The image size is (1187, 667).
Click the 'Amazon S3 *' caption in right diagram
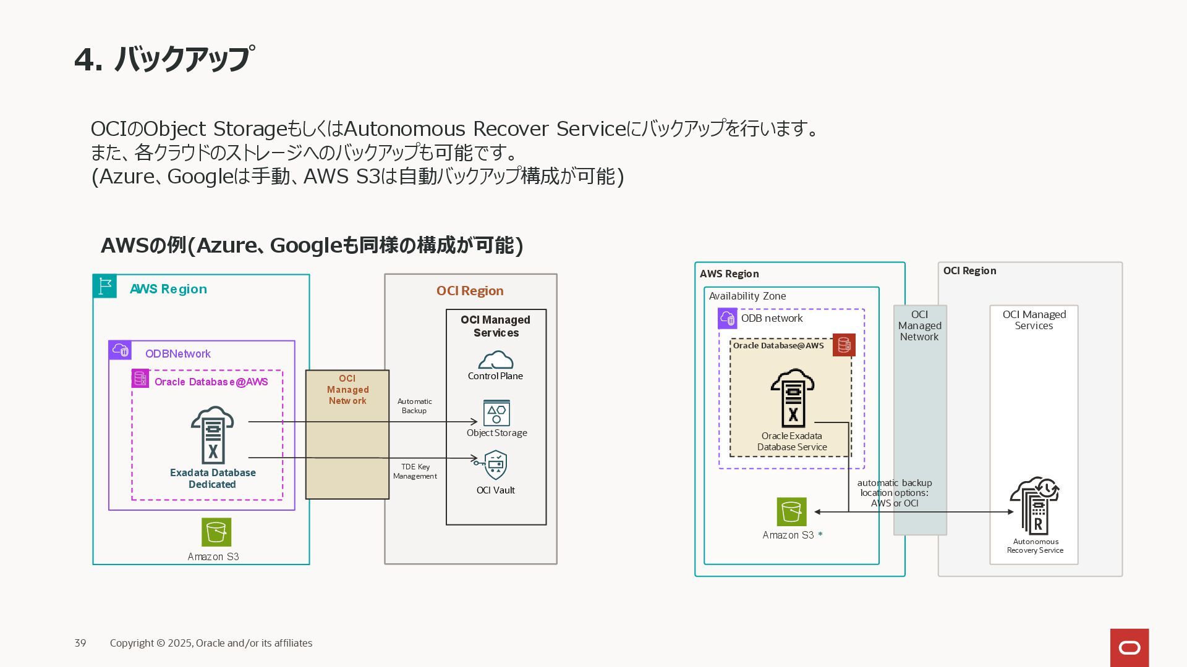pyautogui.click(x=793, y=535)
